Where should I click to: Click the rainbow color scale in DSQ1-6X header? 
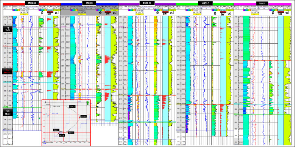tap(16, 10)
